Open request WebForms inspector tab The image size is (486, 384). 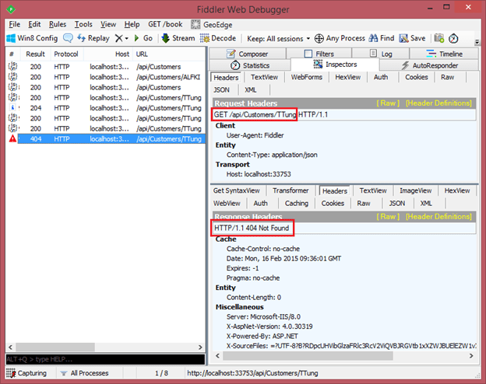(x=307, y=77)
